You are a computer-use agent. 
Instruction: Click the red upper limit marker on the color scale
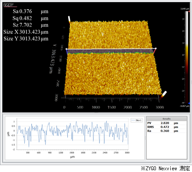pyautogui.click(x=189, y=11)
